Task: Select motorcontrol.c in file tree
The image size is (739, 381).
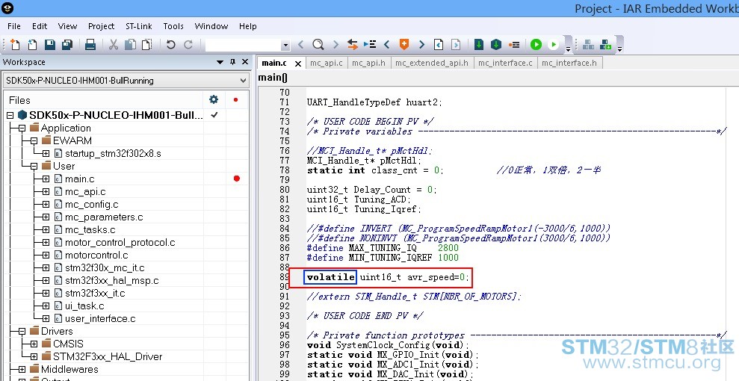Action: click(96, 255)
